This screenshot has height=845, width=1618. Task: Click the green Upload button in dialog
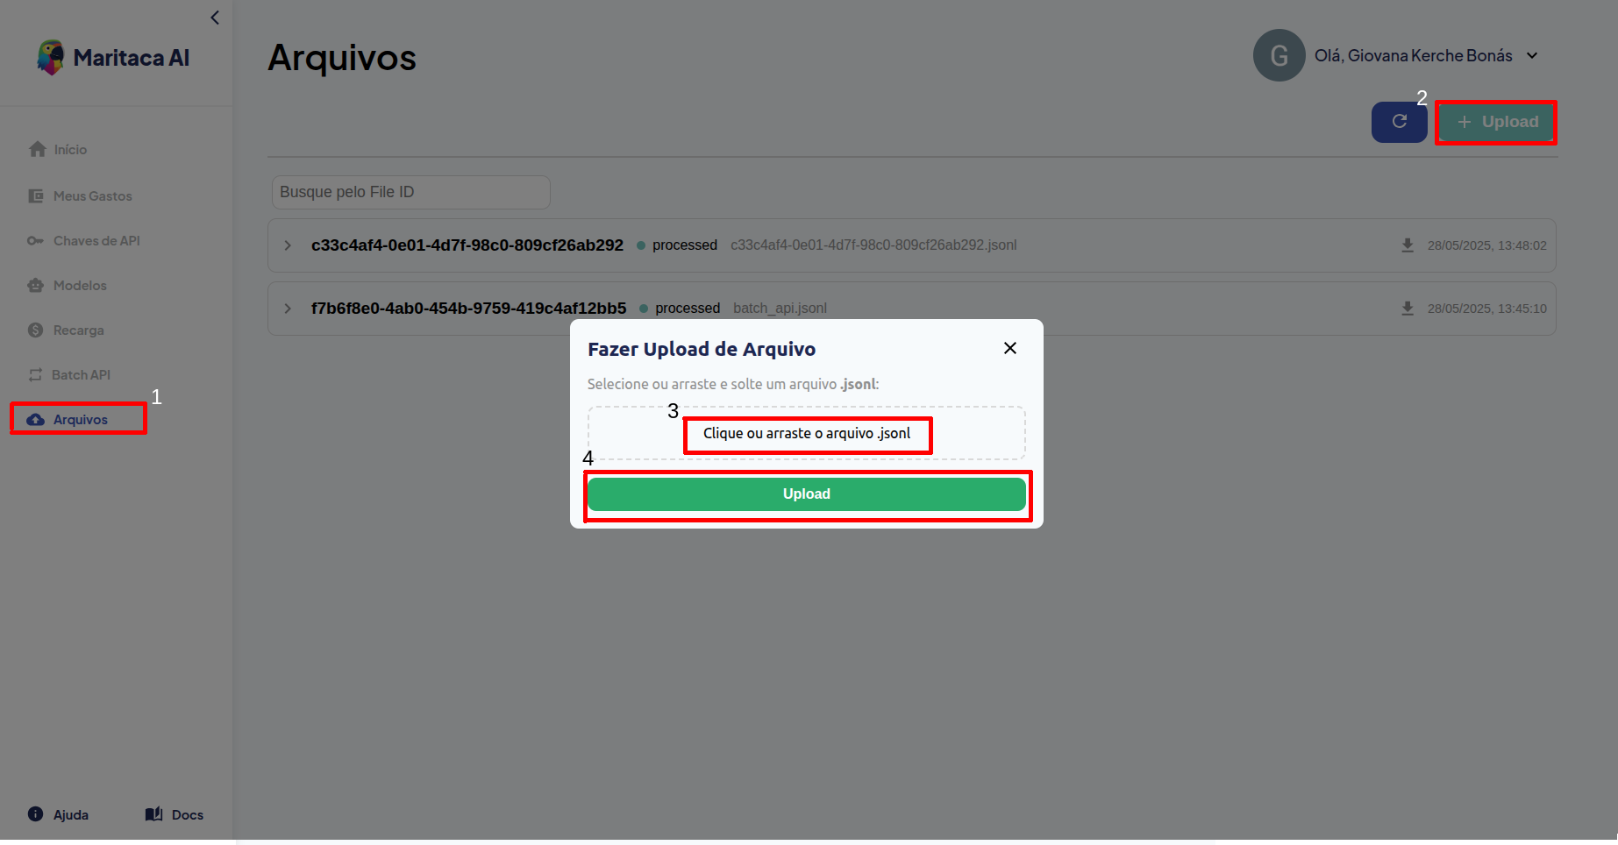coord(807,494)
